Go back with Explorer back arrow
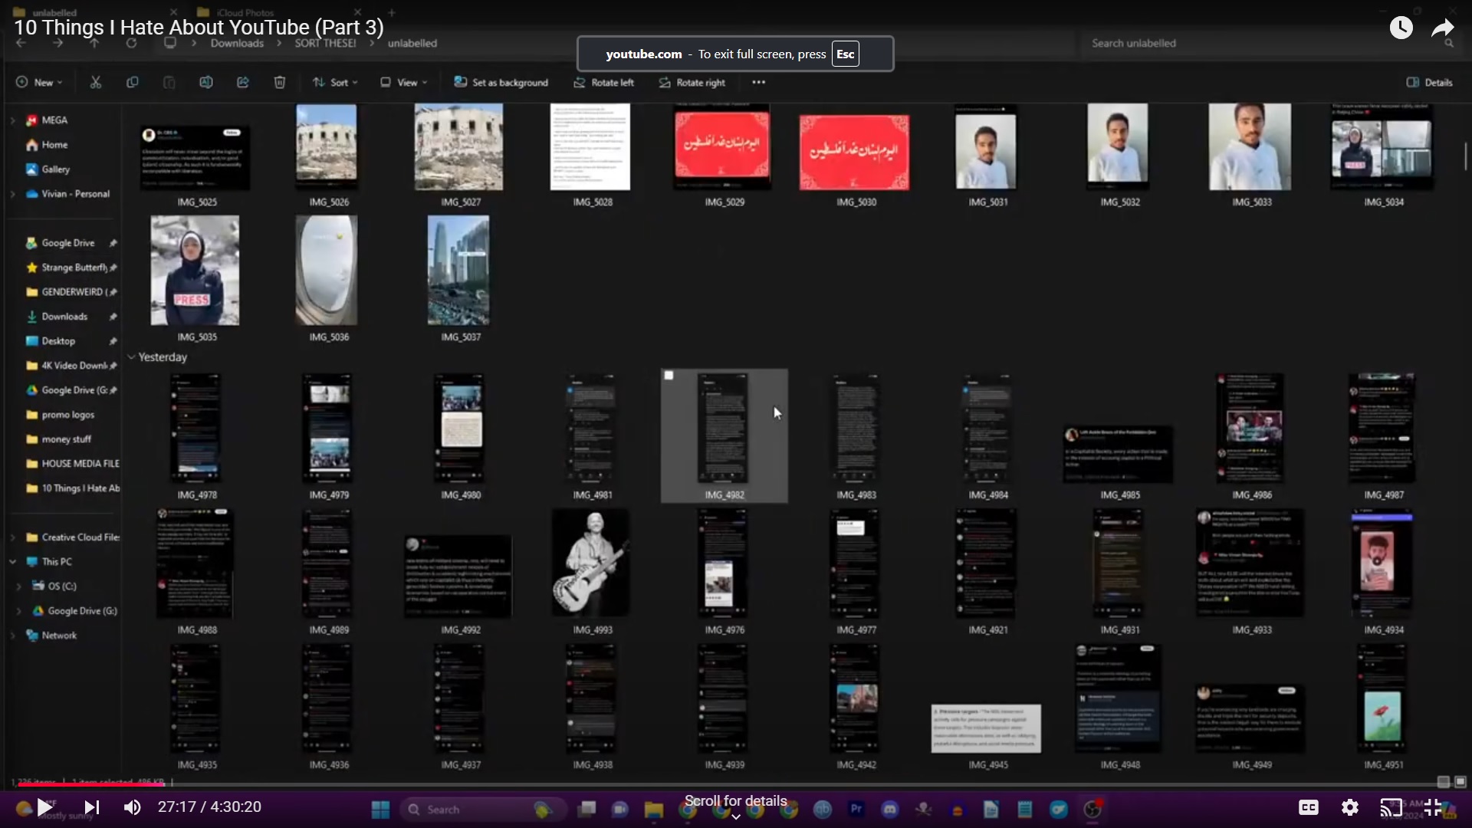1472x828 pixels. click(21, 43)
